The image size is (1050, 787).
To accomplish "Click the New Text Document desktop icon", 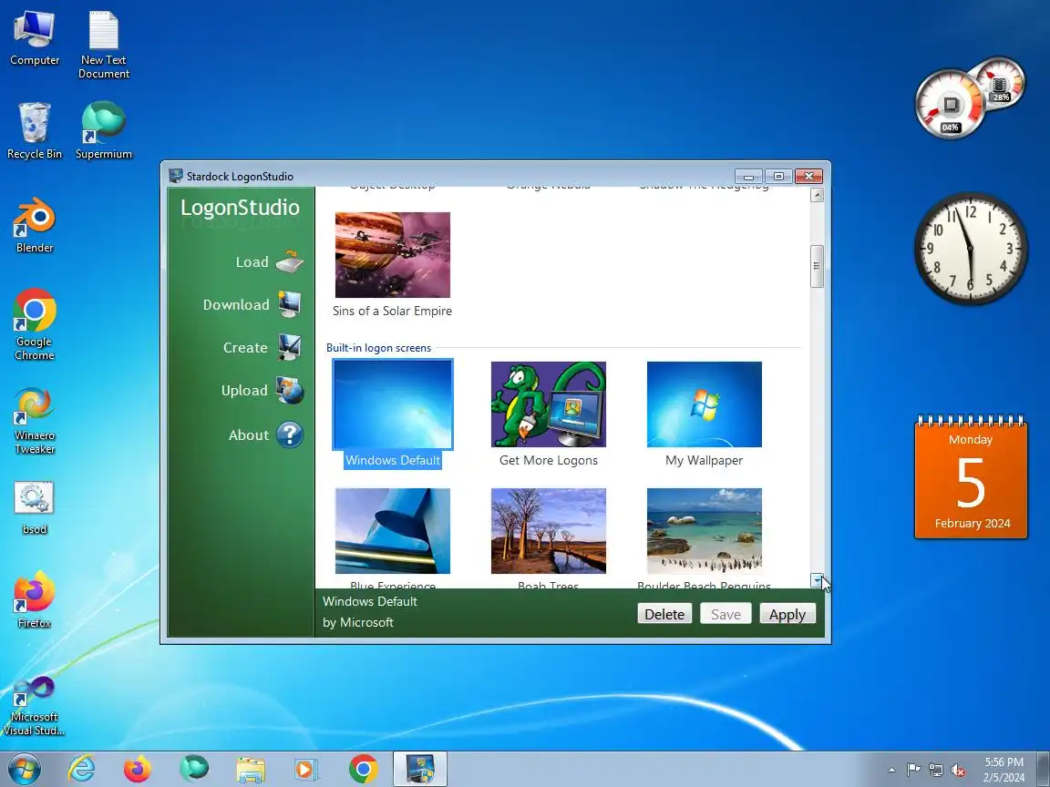I will click(104, 46).
